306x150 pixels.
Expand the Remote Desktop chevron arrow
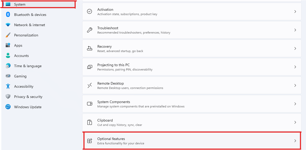coord(295,85)
